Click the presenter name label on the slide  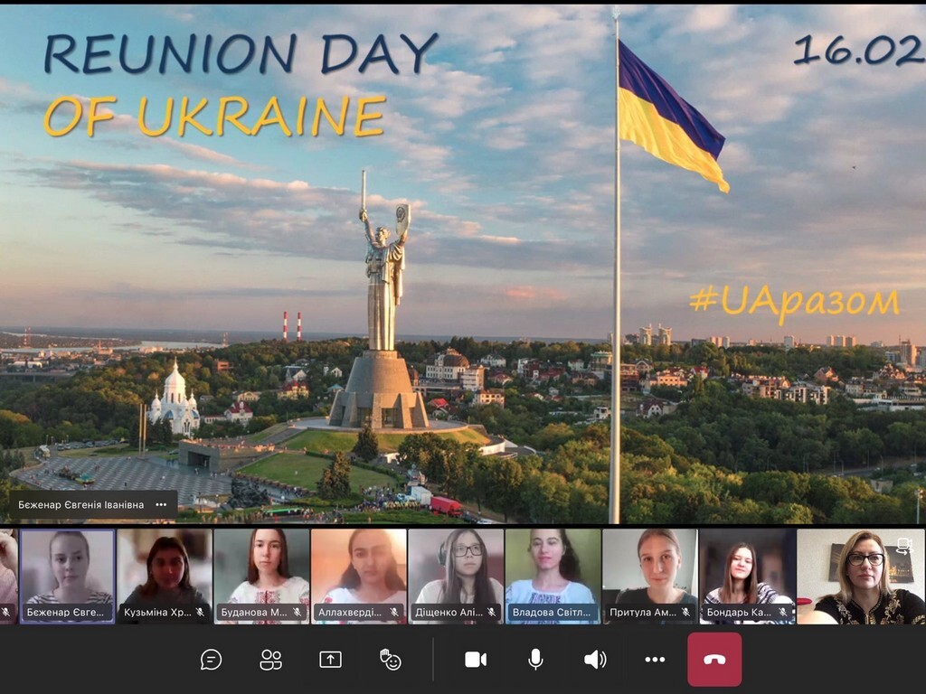[x=80, y=505]
